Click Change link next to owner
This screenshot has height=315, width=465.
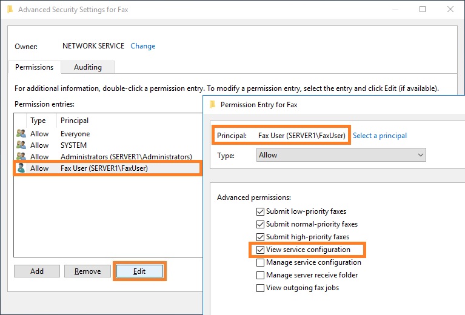click(143, 46)
